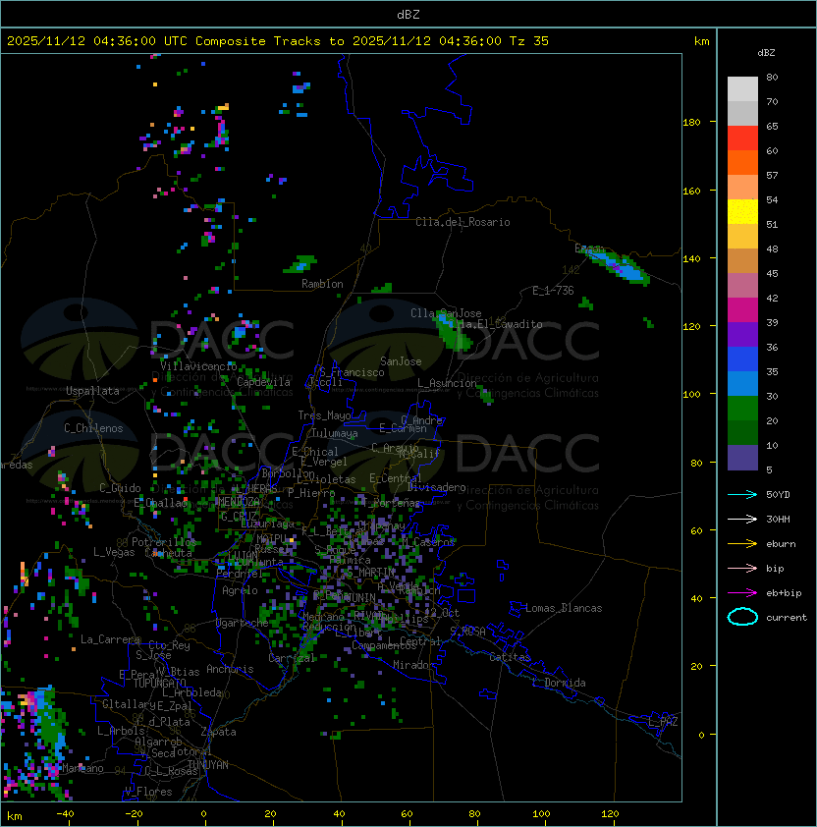This screenshot has height=827, width=817.
Task: Choose the gold 48–51 dBZ swatch
Action: pyautogui.click(x=742, y=237)
